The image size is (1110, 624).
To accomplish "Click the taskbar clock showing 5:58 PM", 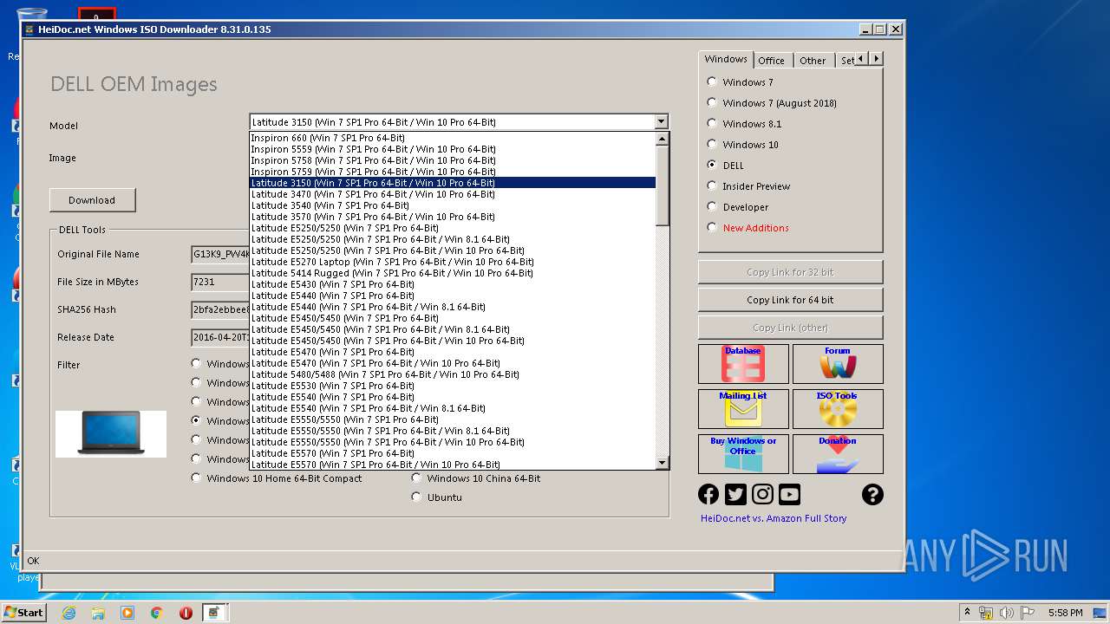I will click(x=1065, y=613).
